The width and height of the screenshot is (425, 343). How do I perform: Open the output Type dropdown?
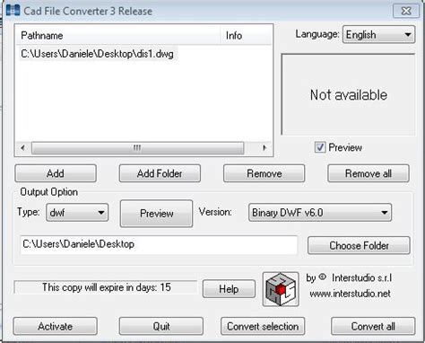(77, 213)
